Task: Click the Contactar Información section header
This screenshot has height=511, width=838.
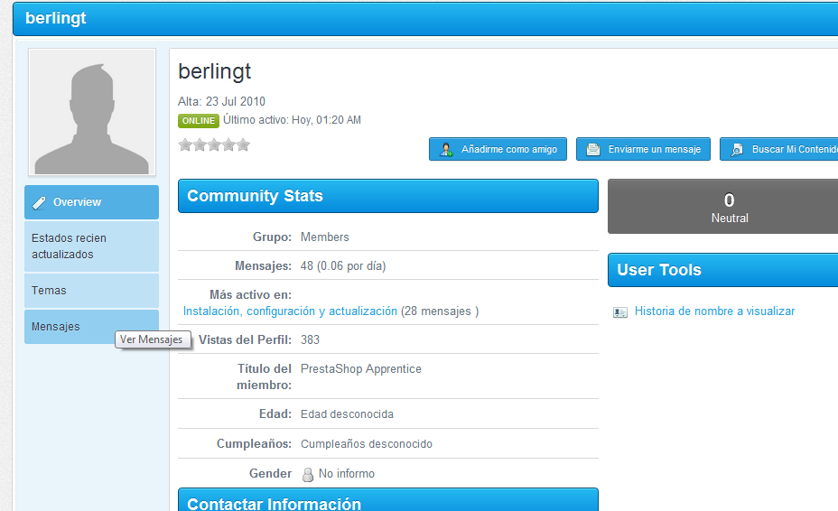Action: tap(387, 501)
